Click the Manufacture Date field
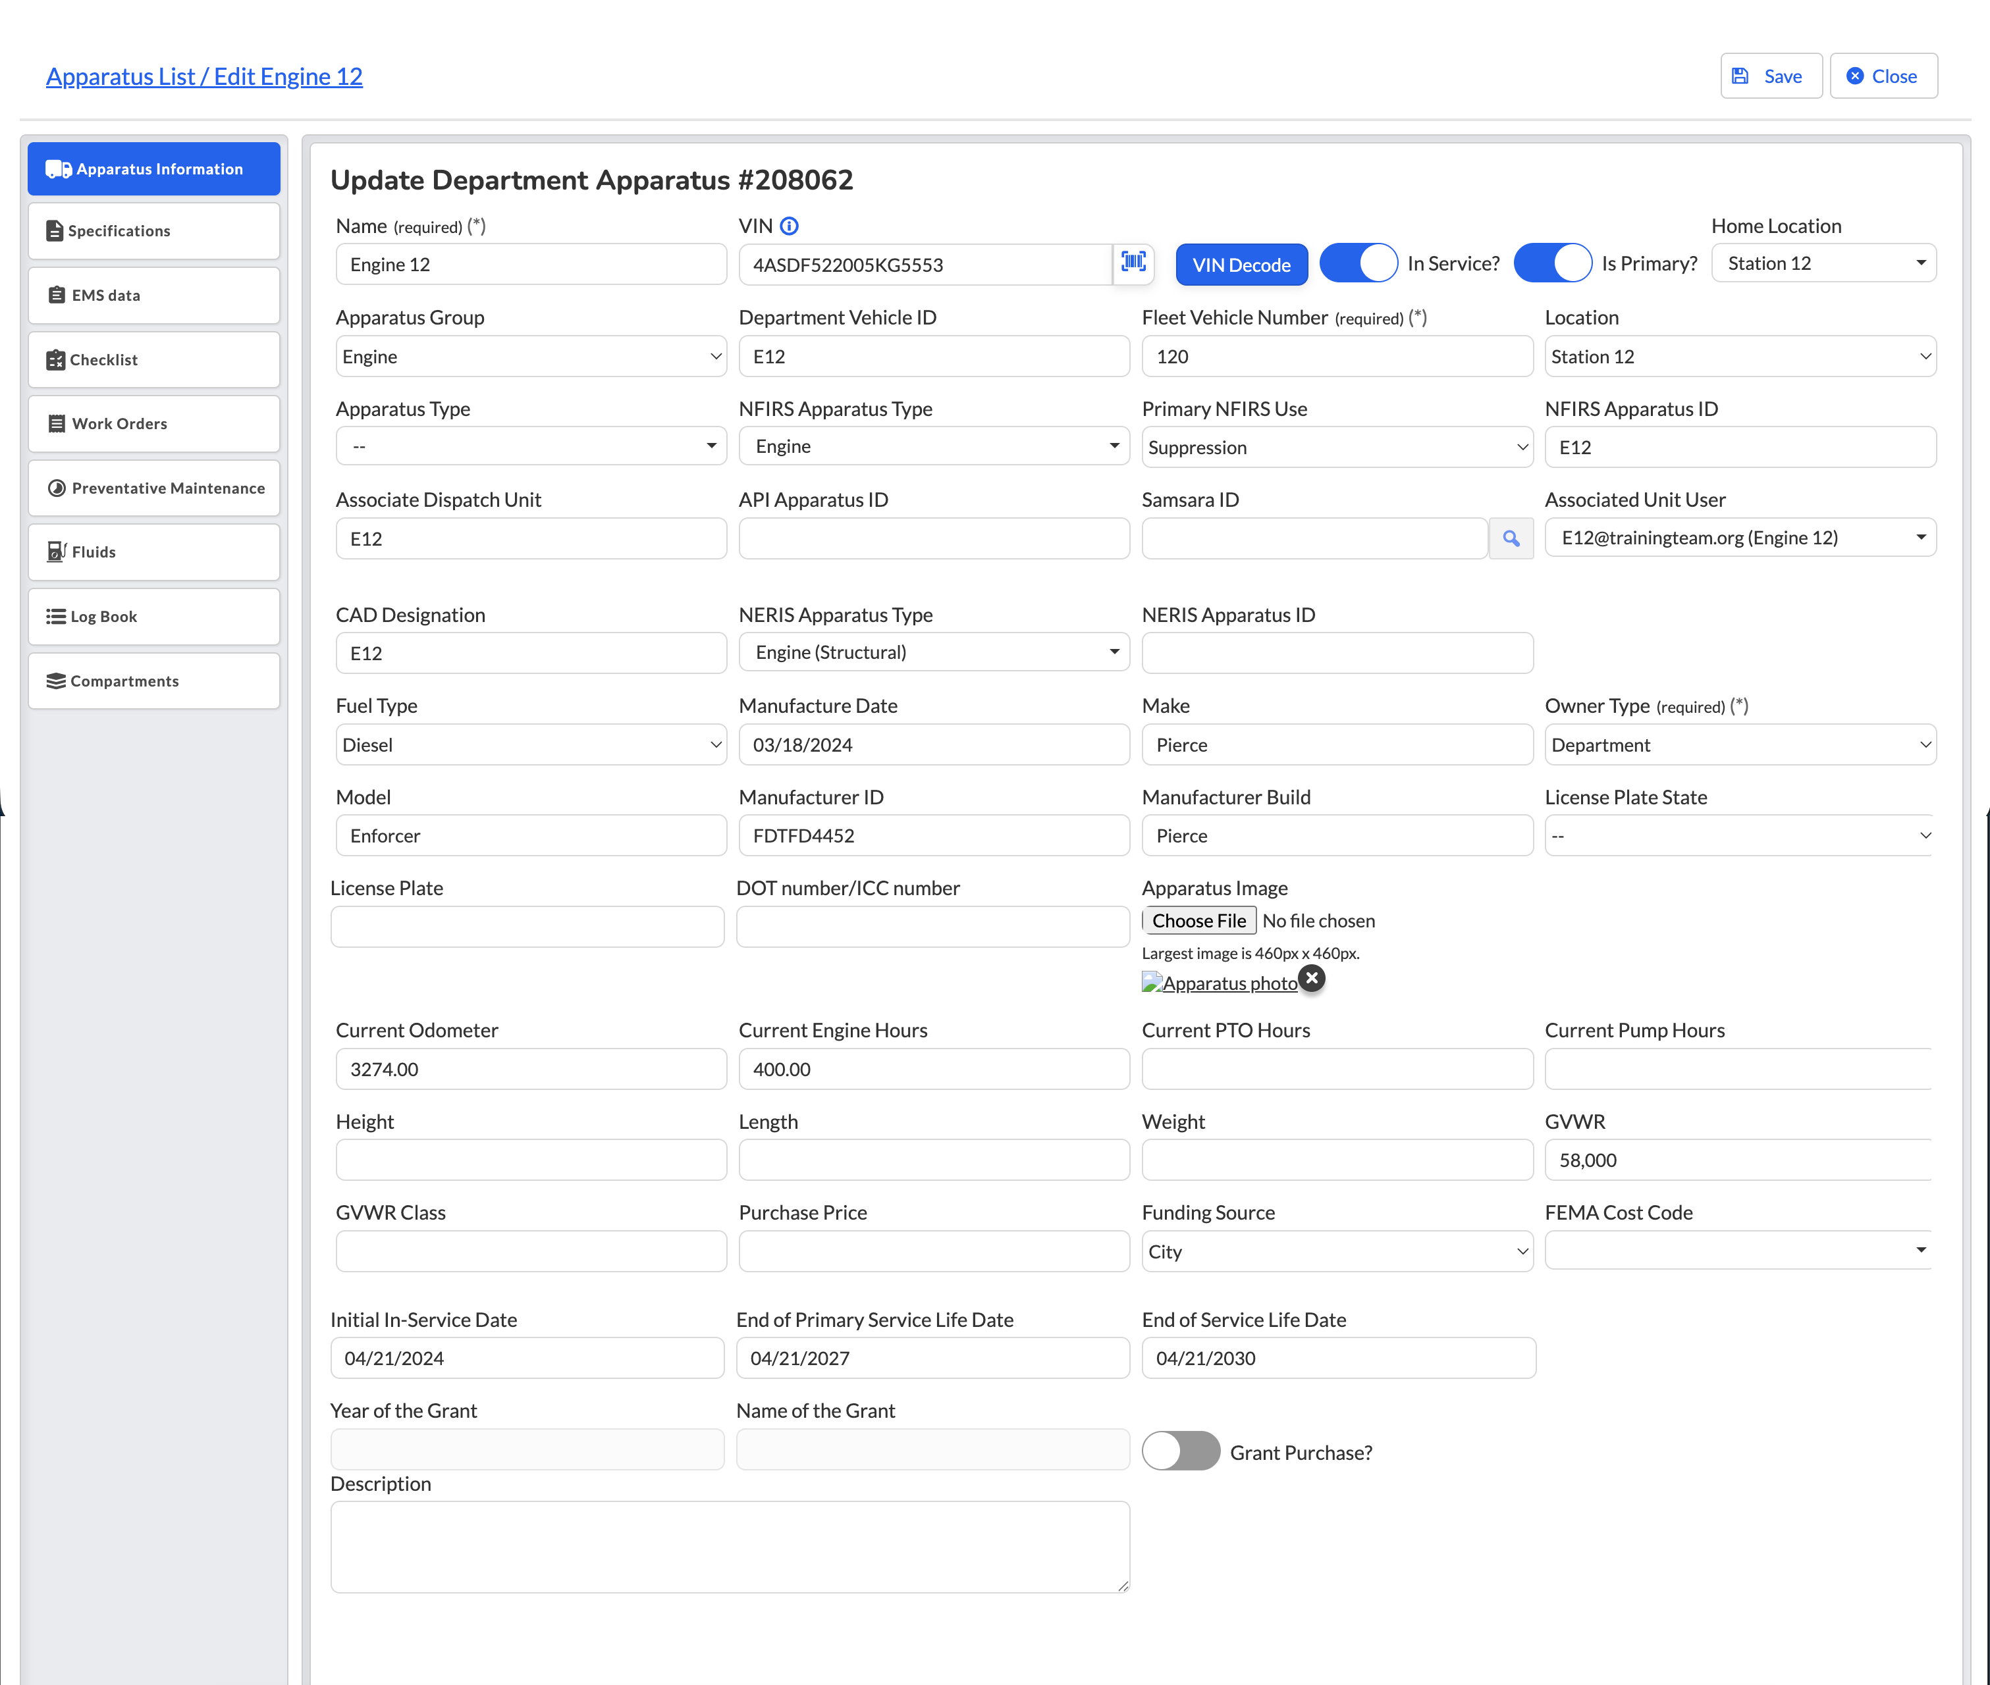The image size is (1990, 1685). click(x=934, y=744)
